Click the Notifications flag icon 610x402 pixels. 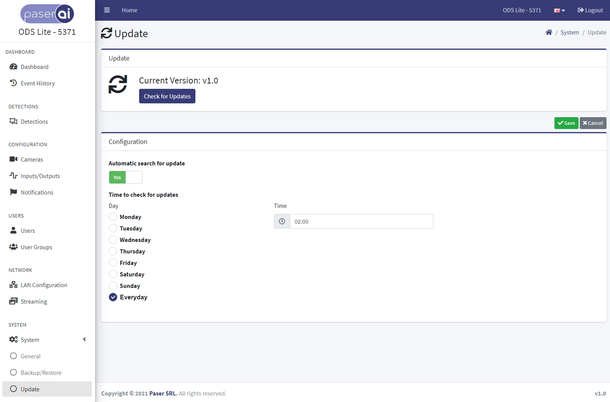click(x=13, y=192)
